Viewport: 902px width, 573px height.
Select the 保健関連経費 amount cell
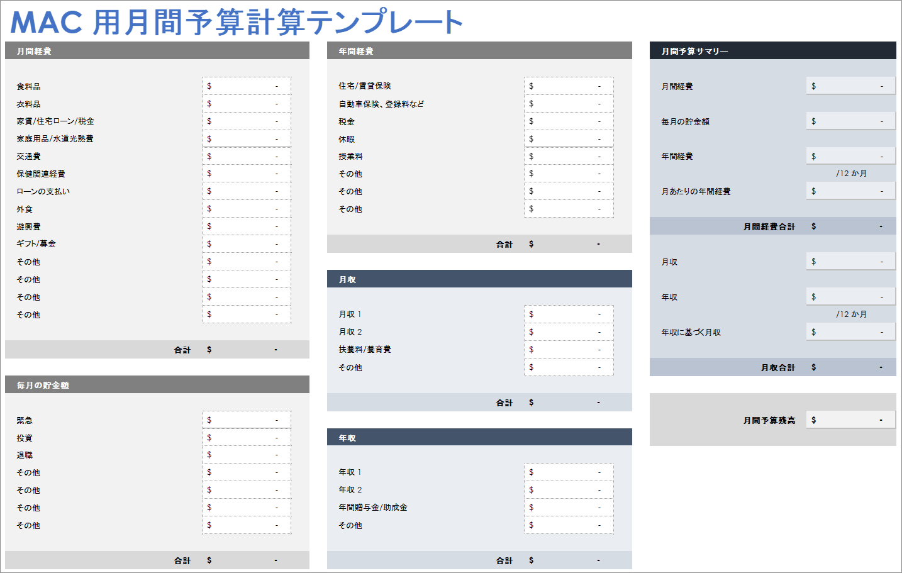tap(247, 174)
